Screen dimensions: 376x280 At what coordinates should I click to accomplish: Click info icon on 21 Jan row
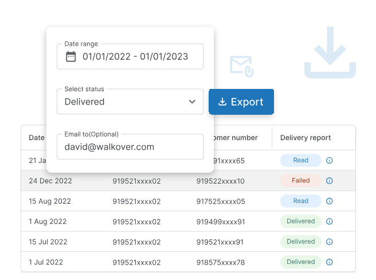coord(330,161)
